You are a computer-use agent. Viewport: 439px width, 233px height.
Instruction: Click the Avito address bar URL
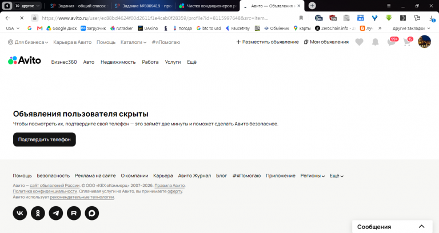(155, 18)
